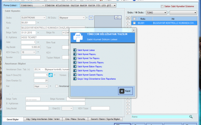Filter the list by letter Z
The image size is (201, 125).
click(128, 113)
